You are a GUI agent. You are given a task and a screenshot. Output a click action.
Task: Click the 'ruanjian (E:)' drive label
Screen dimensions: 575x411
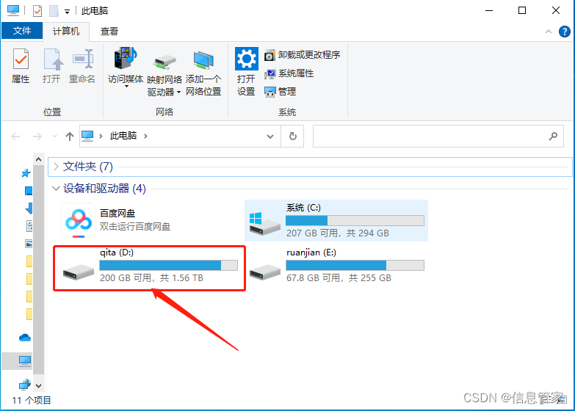311,252
